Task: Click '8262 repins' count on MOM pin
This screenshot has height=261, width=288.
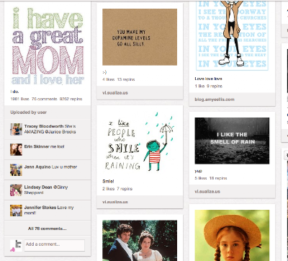Action: [71, 99]
